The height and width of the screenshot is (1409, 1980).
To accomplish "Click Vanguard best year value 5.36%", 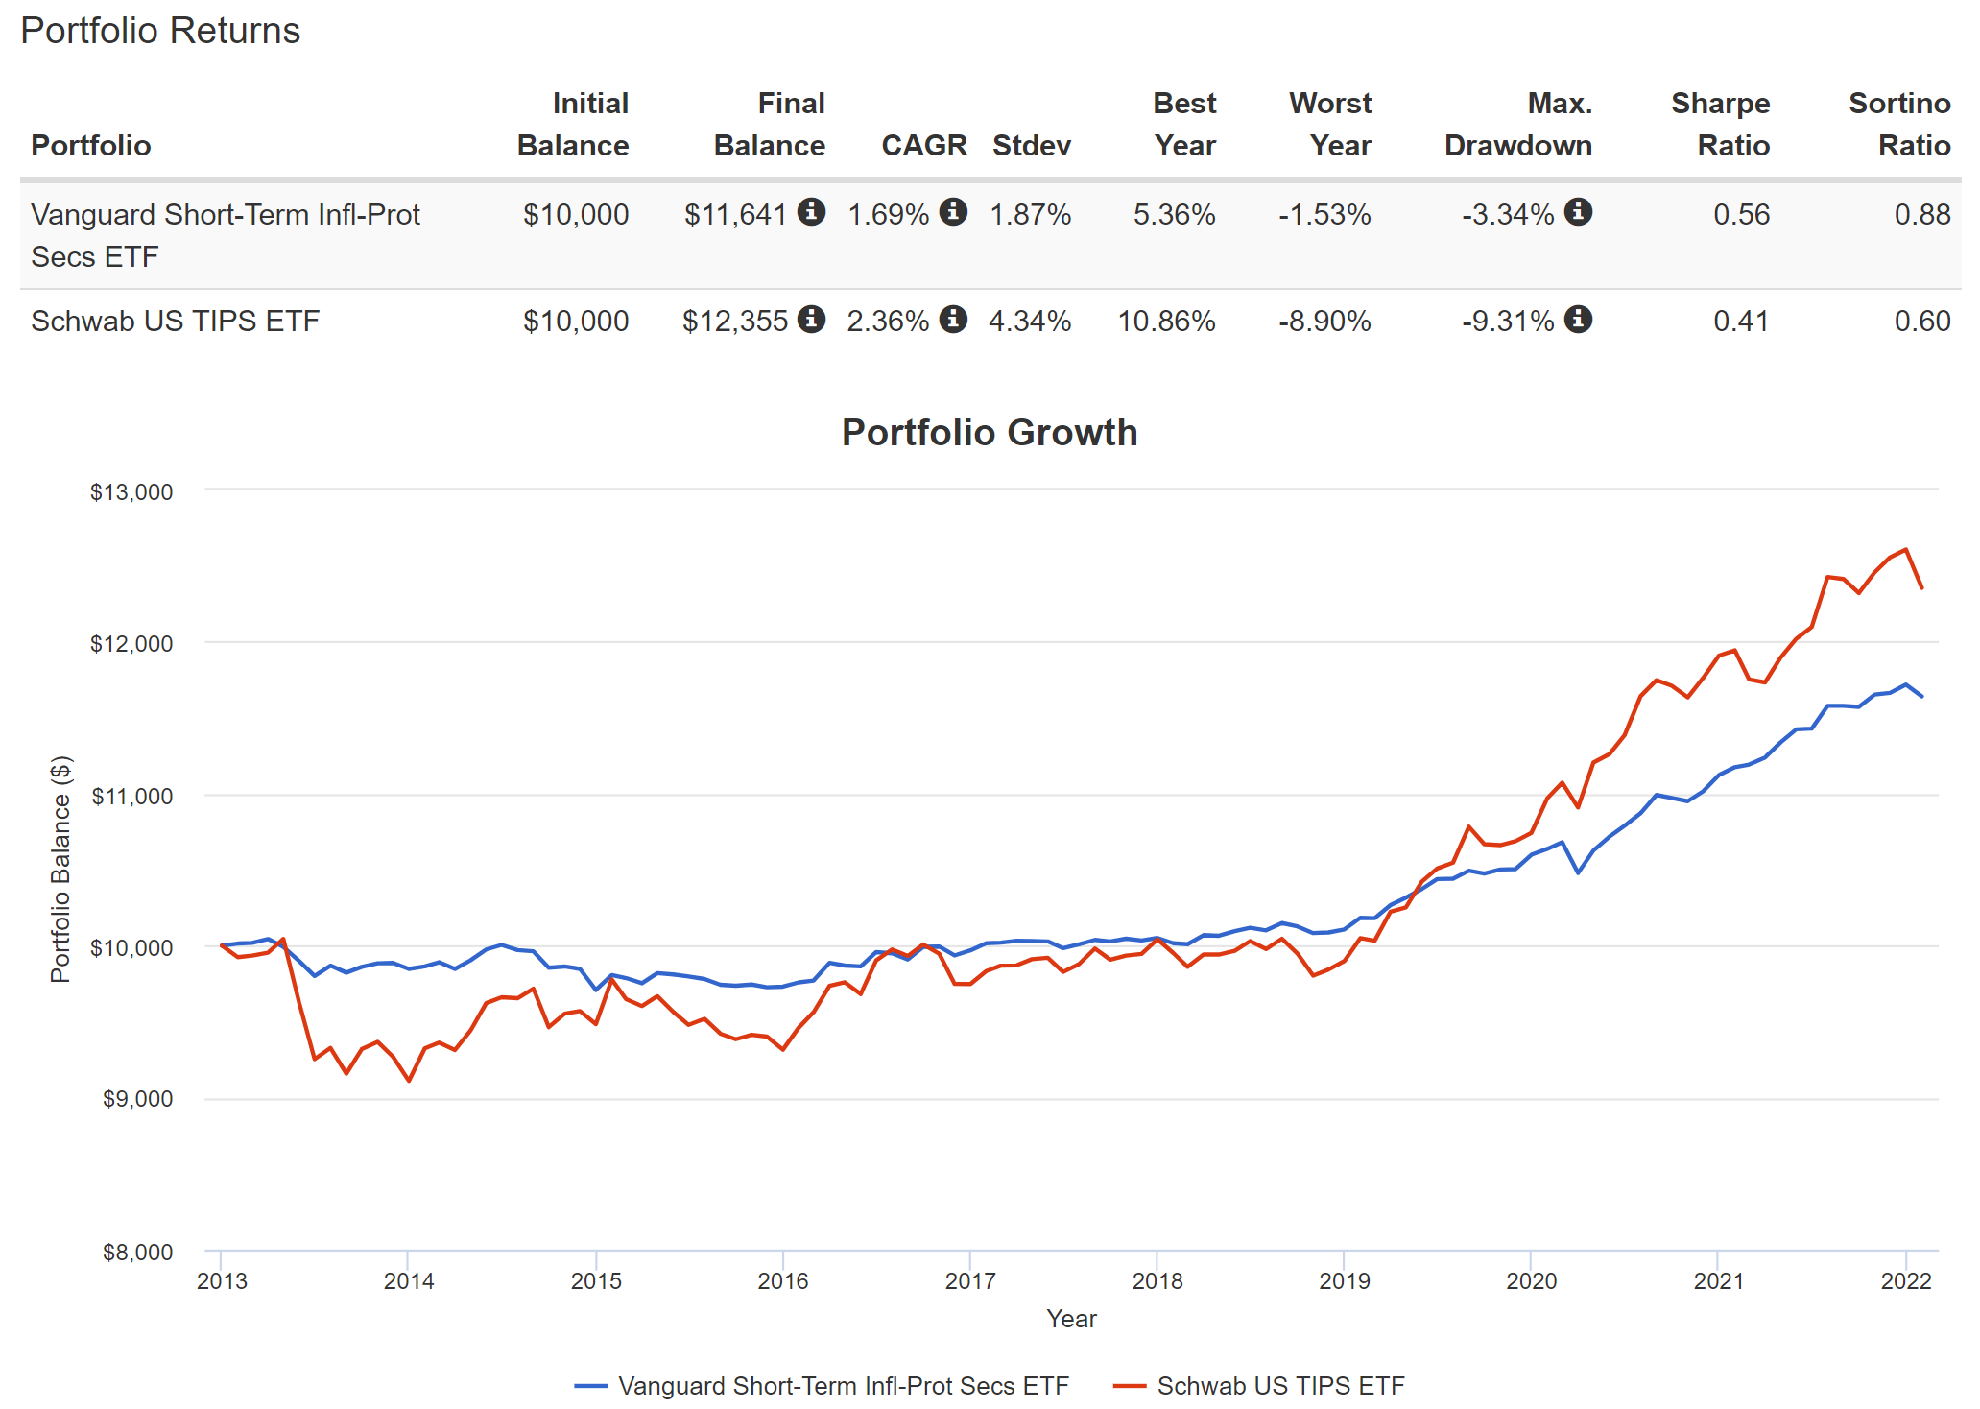I will coord(1174,214).
